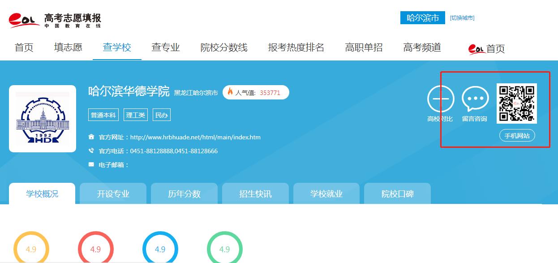
Task: Open 查专业 in navigation
Action: [166, 47]
